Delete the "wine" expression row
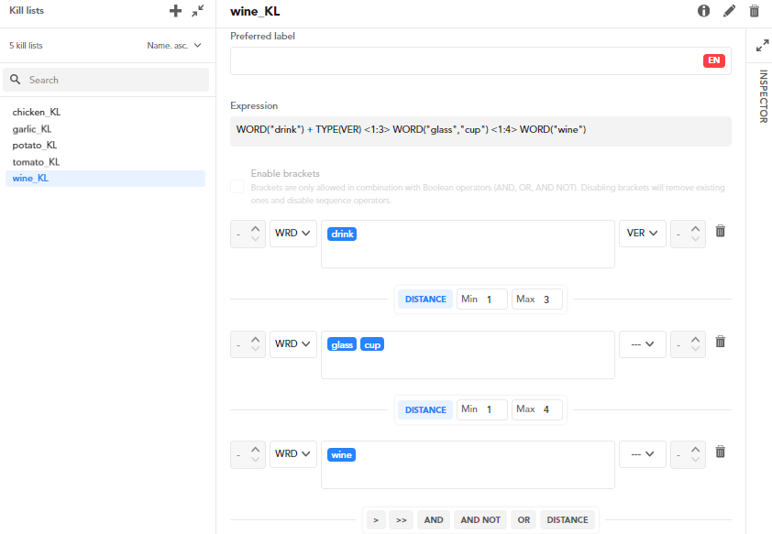Image resolution: width=772 pixels, height=534 pixels. (x=720, y=452)
